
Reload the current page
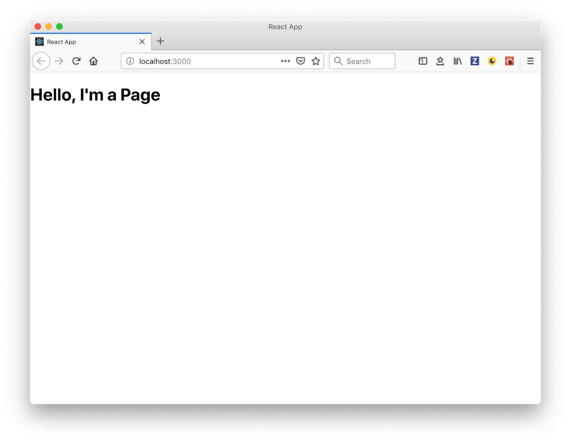click(76, 61)
